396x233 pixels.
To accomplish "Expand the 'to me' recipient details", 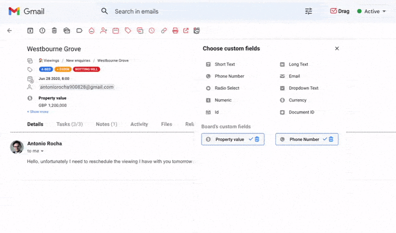I will pos(42,151).
